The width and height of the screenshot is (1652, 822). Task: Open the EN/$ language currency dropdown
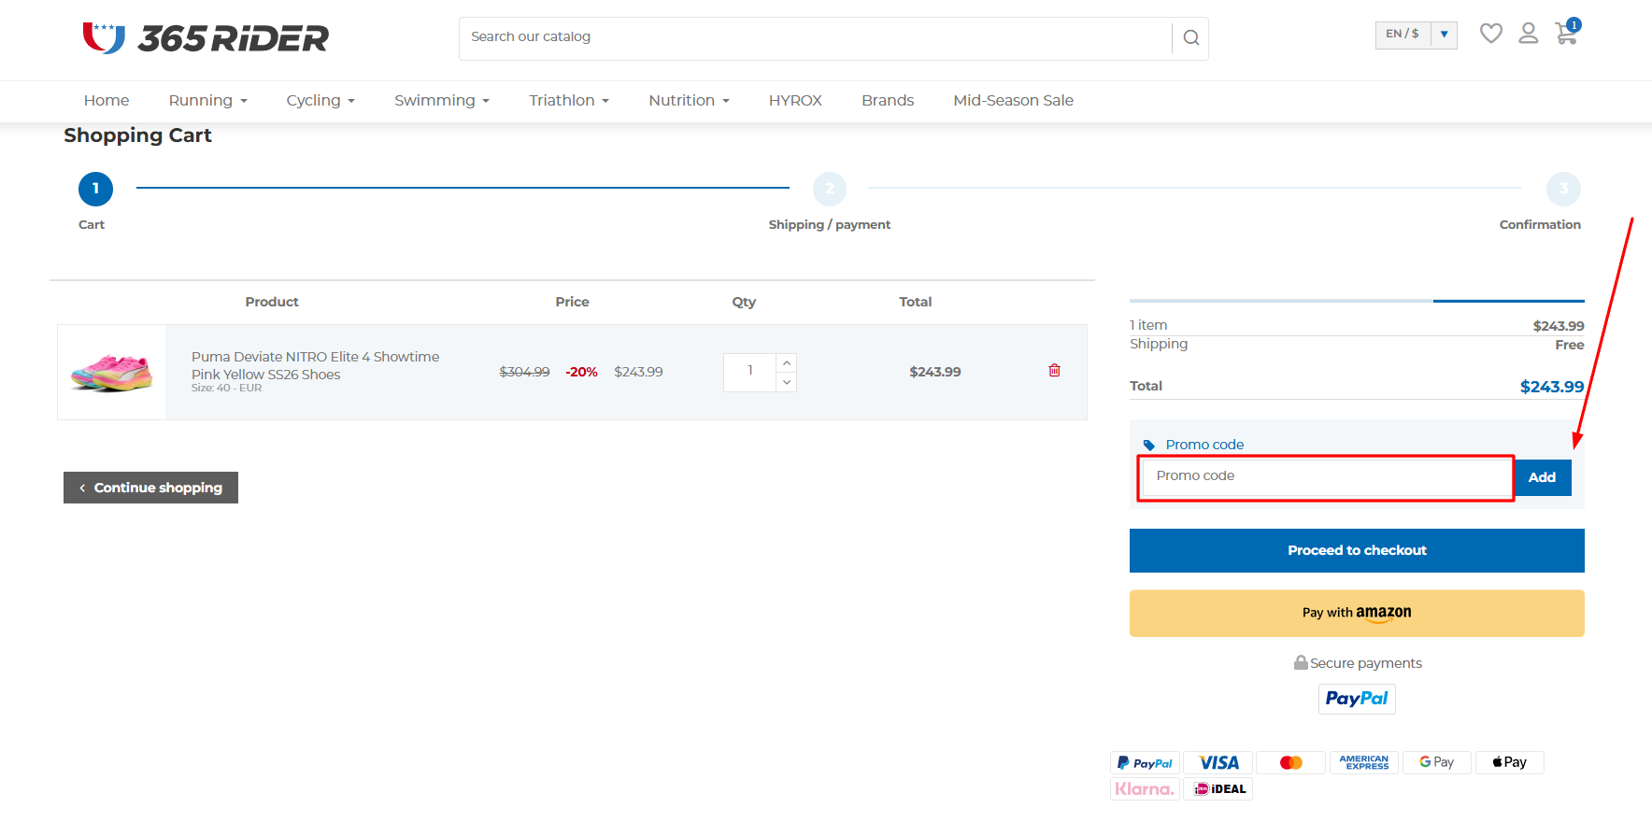pos(1416,35)
